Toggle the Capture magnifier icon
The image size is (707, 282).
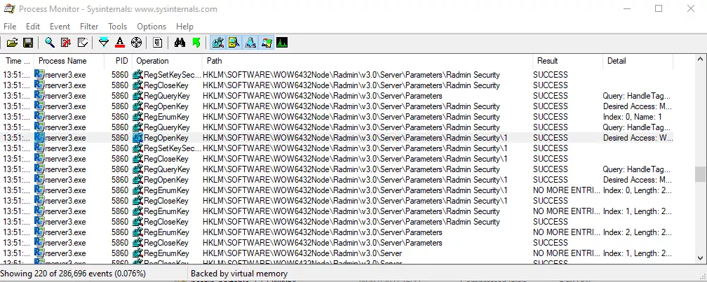pyautogui.click(x=50, y=43)
